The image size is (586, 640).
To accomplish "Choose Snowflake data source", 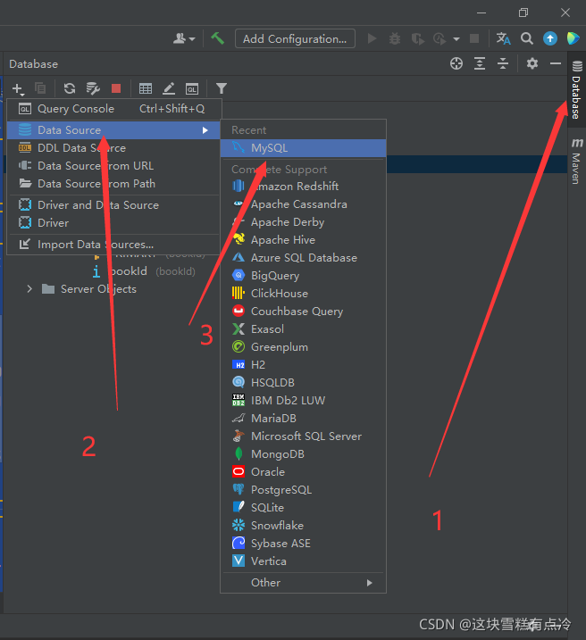I will click(x=303, y=526).
